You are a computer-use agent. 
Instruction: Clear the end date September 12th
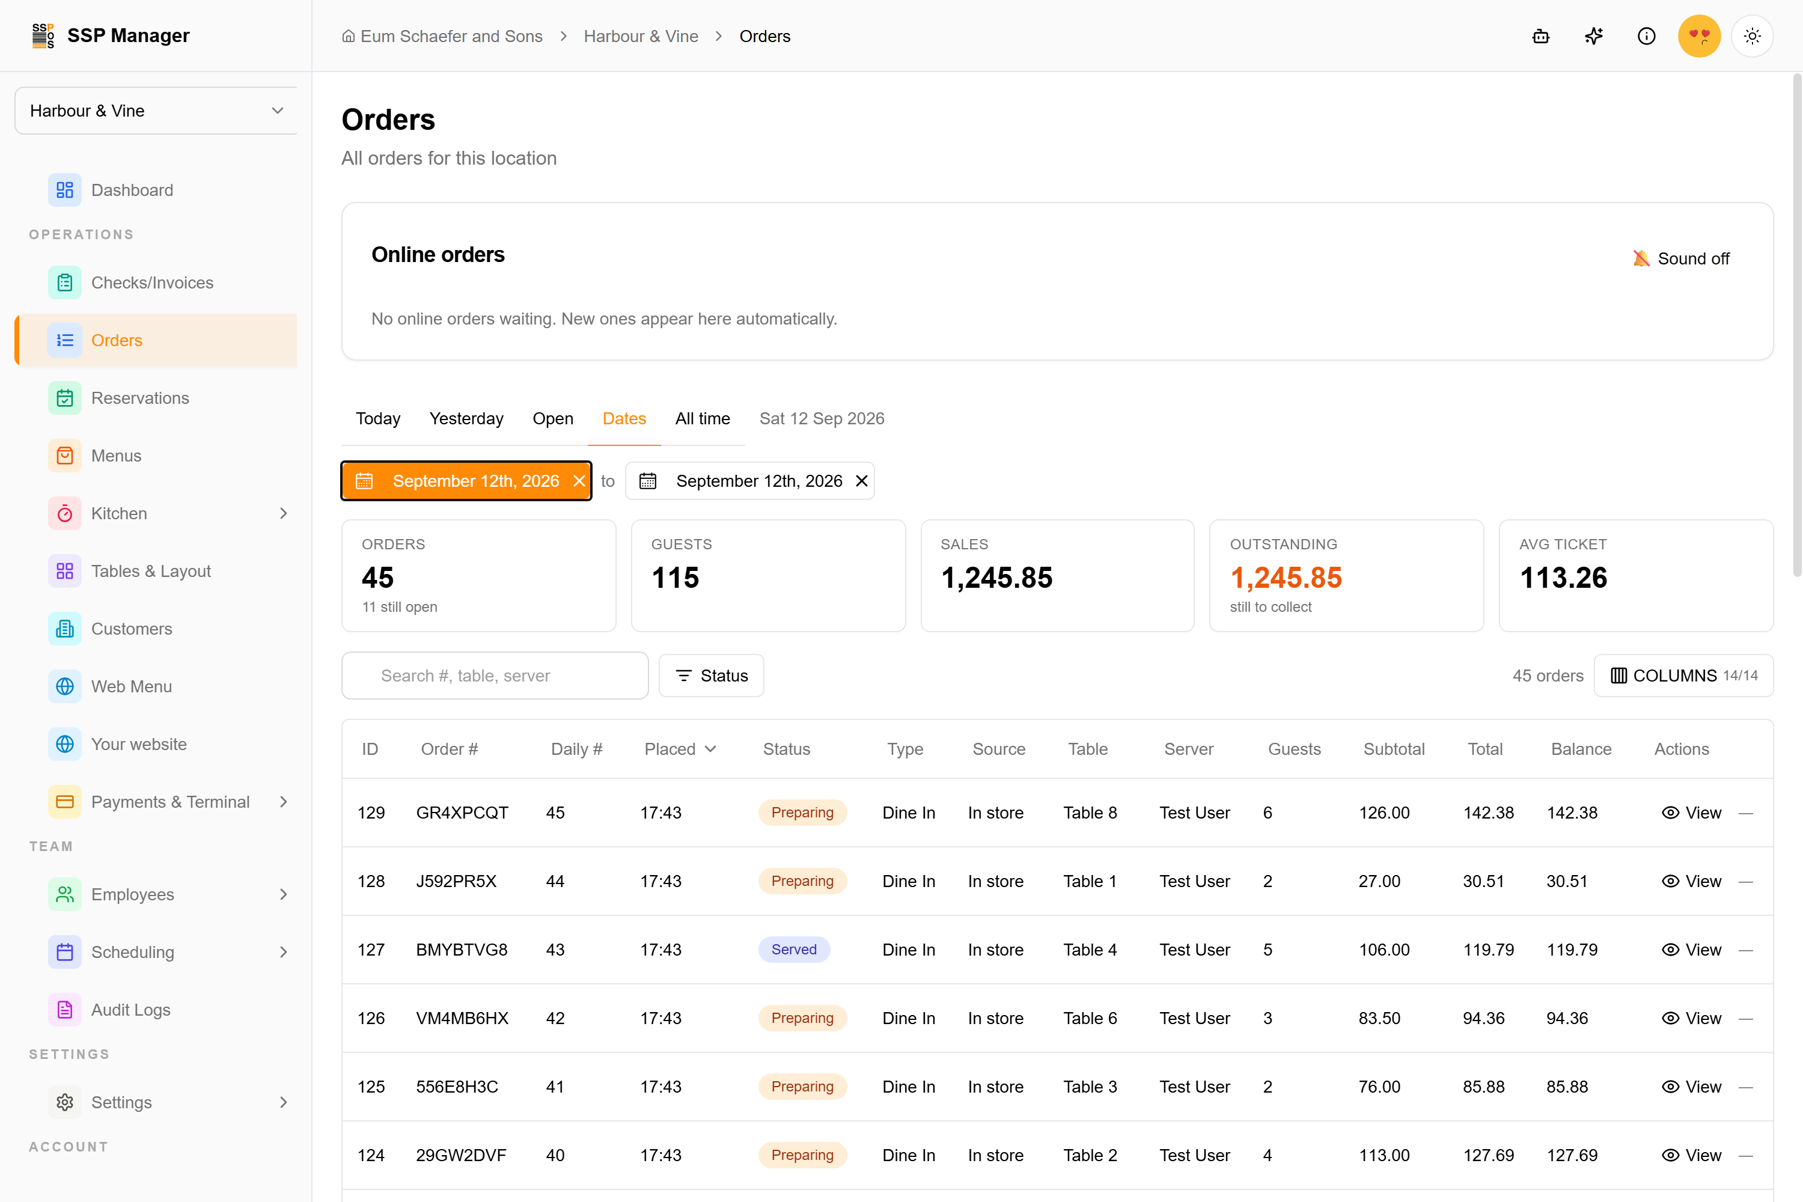(862, 481)
